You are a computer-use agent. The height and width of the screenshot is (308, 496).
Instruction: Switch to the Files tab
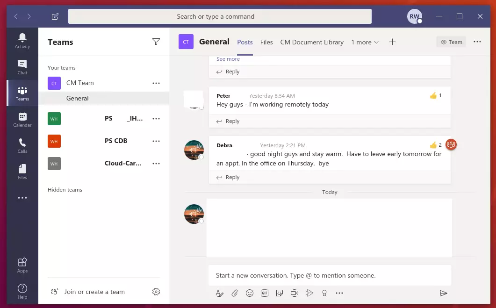[266, 42]
